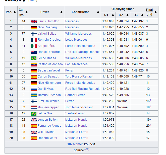The width and height of the screenshot is (166, 155).
Task: Open Red Bull Racing-Renault link in Ricciardo's row
Action: (x=82, y=52)
